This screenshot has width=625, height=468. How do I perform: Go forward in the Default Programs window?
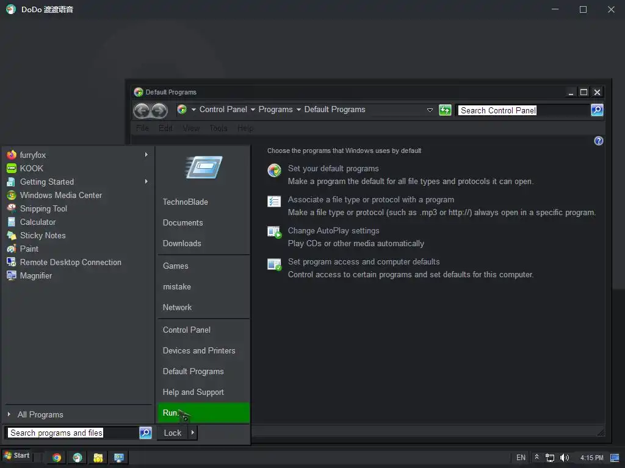(x=159, y=111)
